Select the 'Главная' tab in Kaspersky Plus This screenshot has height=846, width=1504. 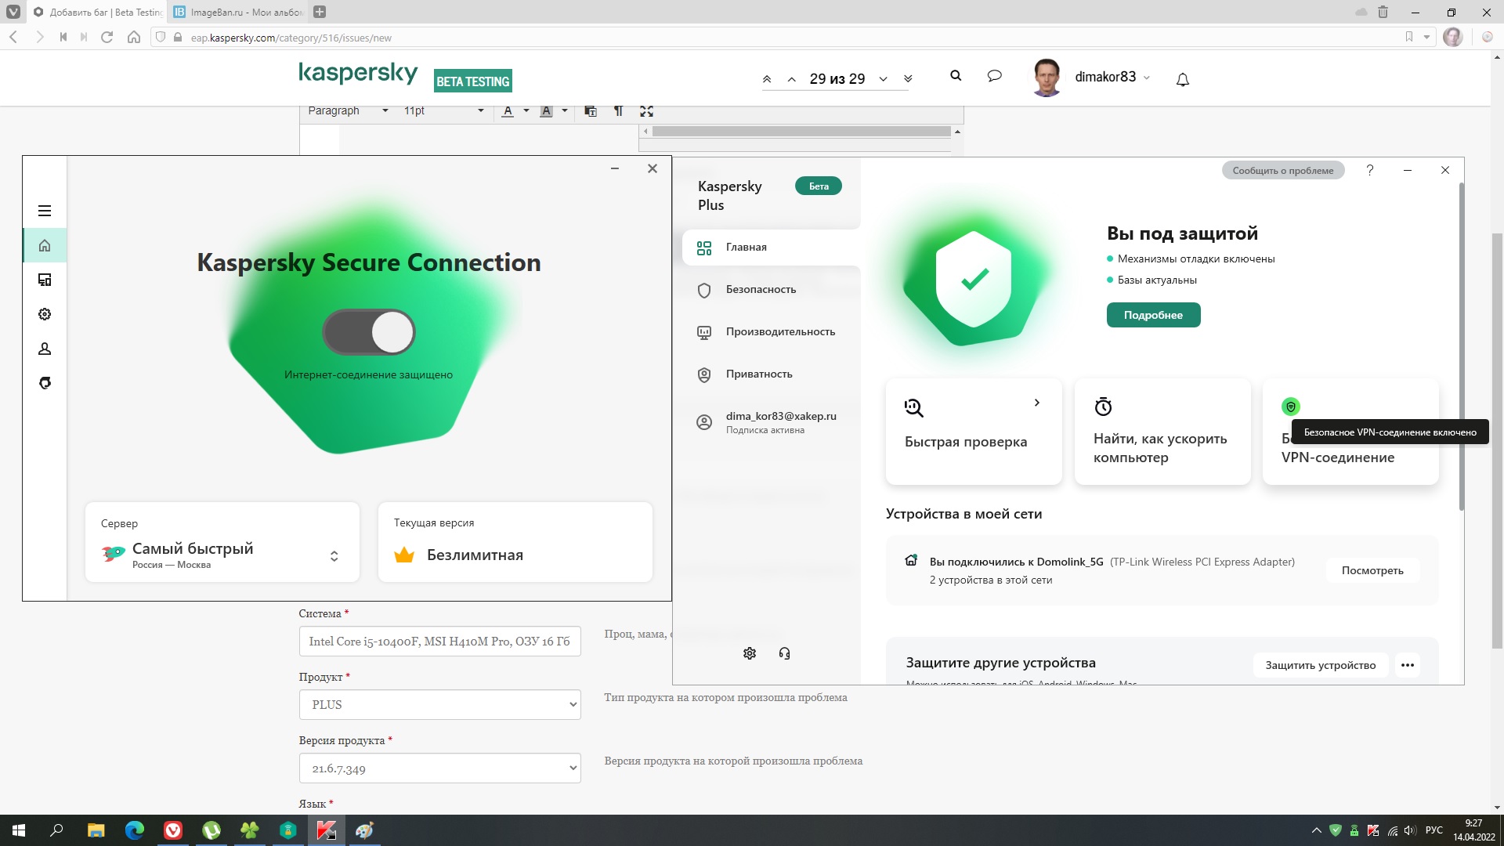point(771,248)
